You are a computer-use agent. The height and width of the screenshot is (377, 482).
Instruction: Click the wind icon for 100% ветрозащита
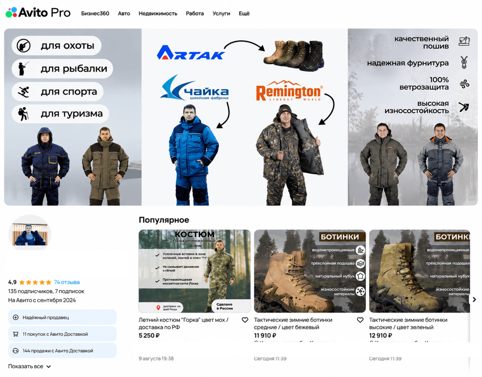tap(464, 84)
